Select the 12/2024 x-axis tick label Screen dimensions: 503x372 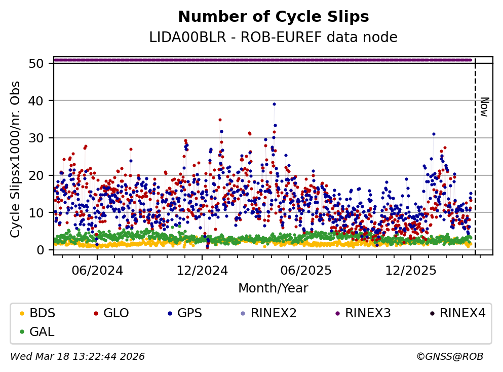pyautogui.click(x=202, y=270)
